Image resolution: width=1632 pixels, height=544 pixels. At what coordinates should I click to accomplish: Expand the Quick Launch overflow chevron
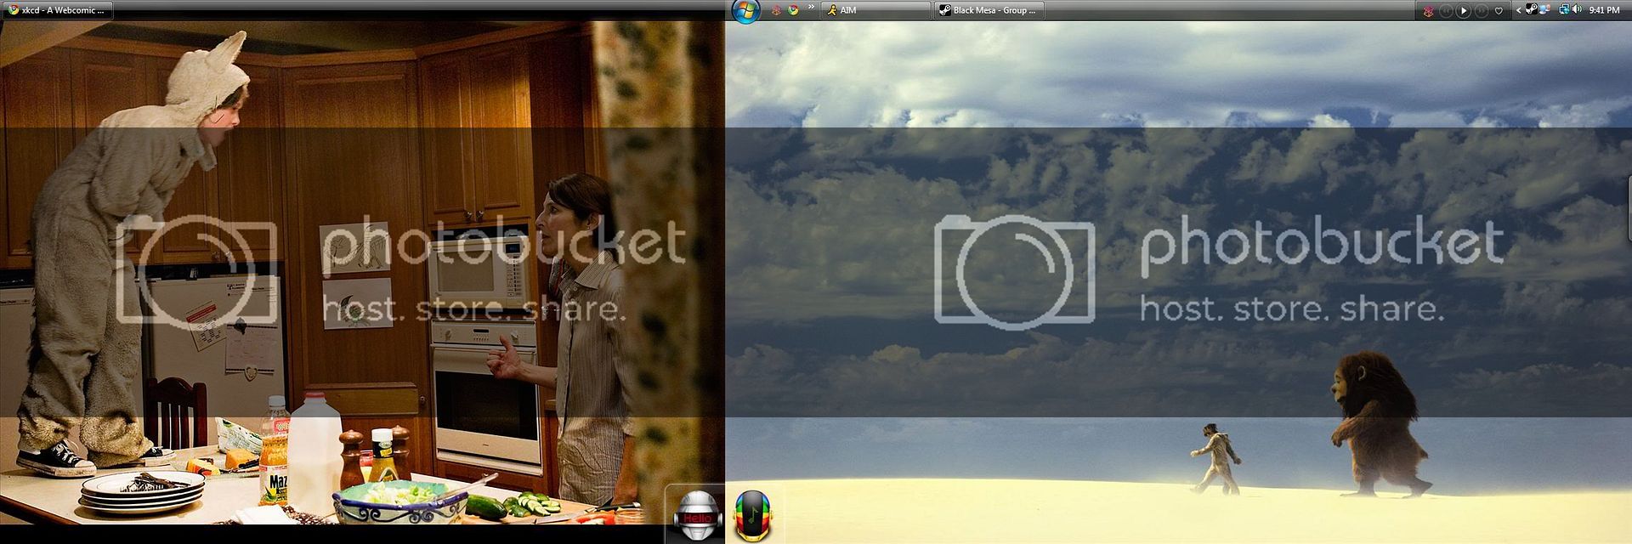pyautogui.click(x=811, y=8)
